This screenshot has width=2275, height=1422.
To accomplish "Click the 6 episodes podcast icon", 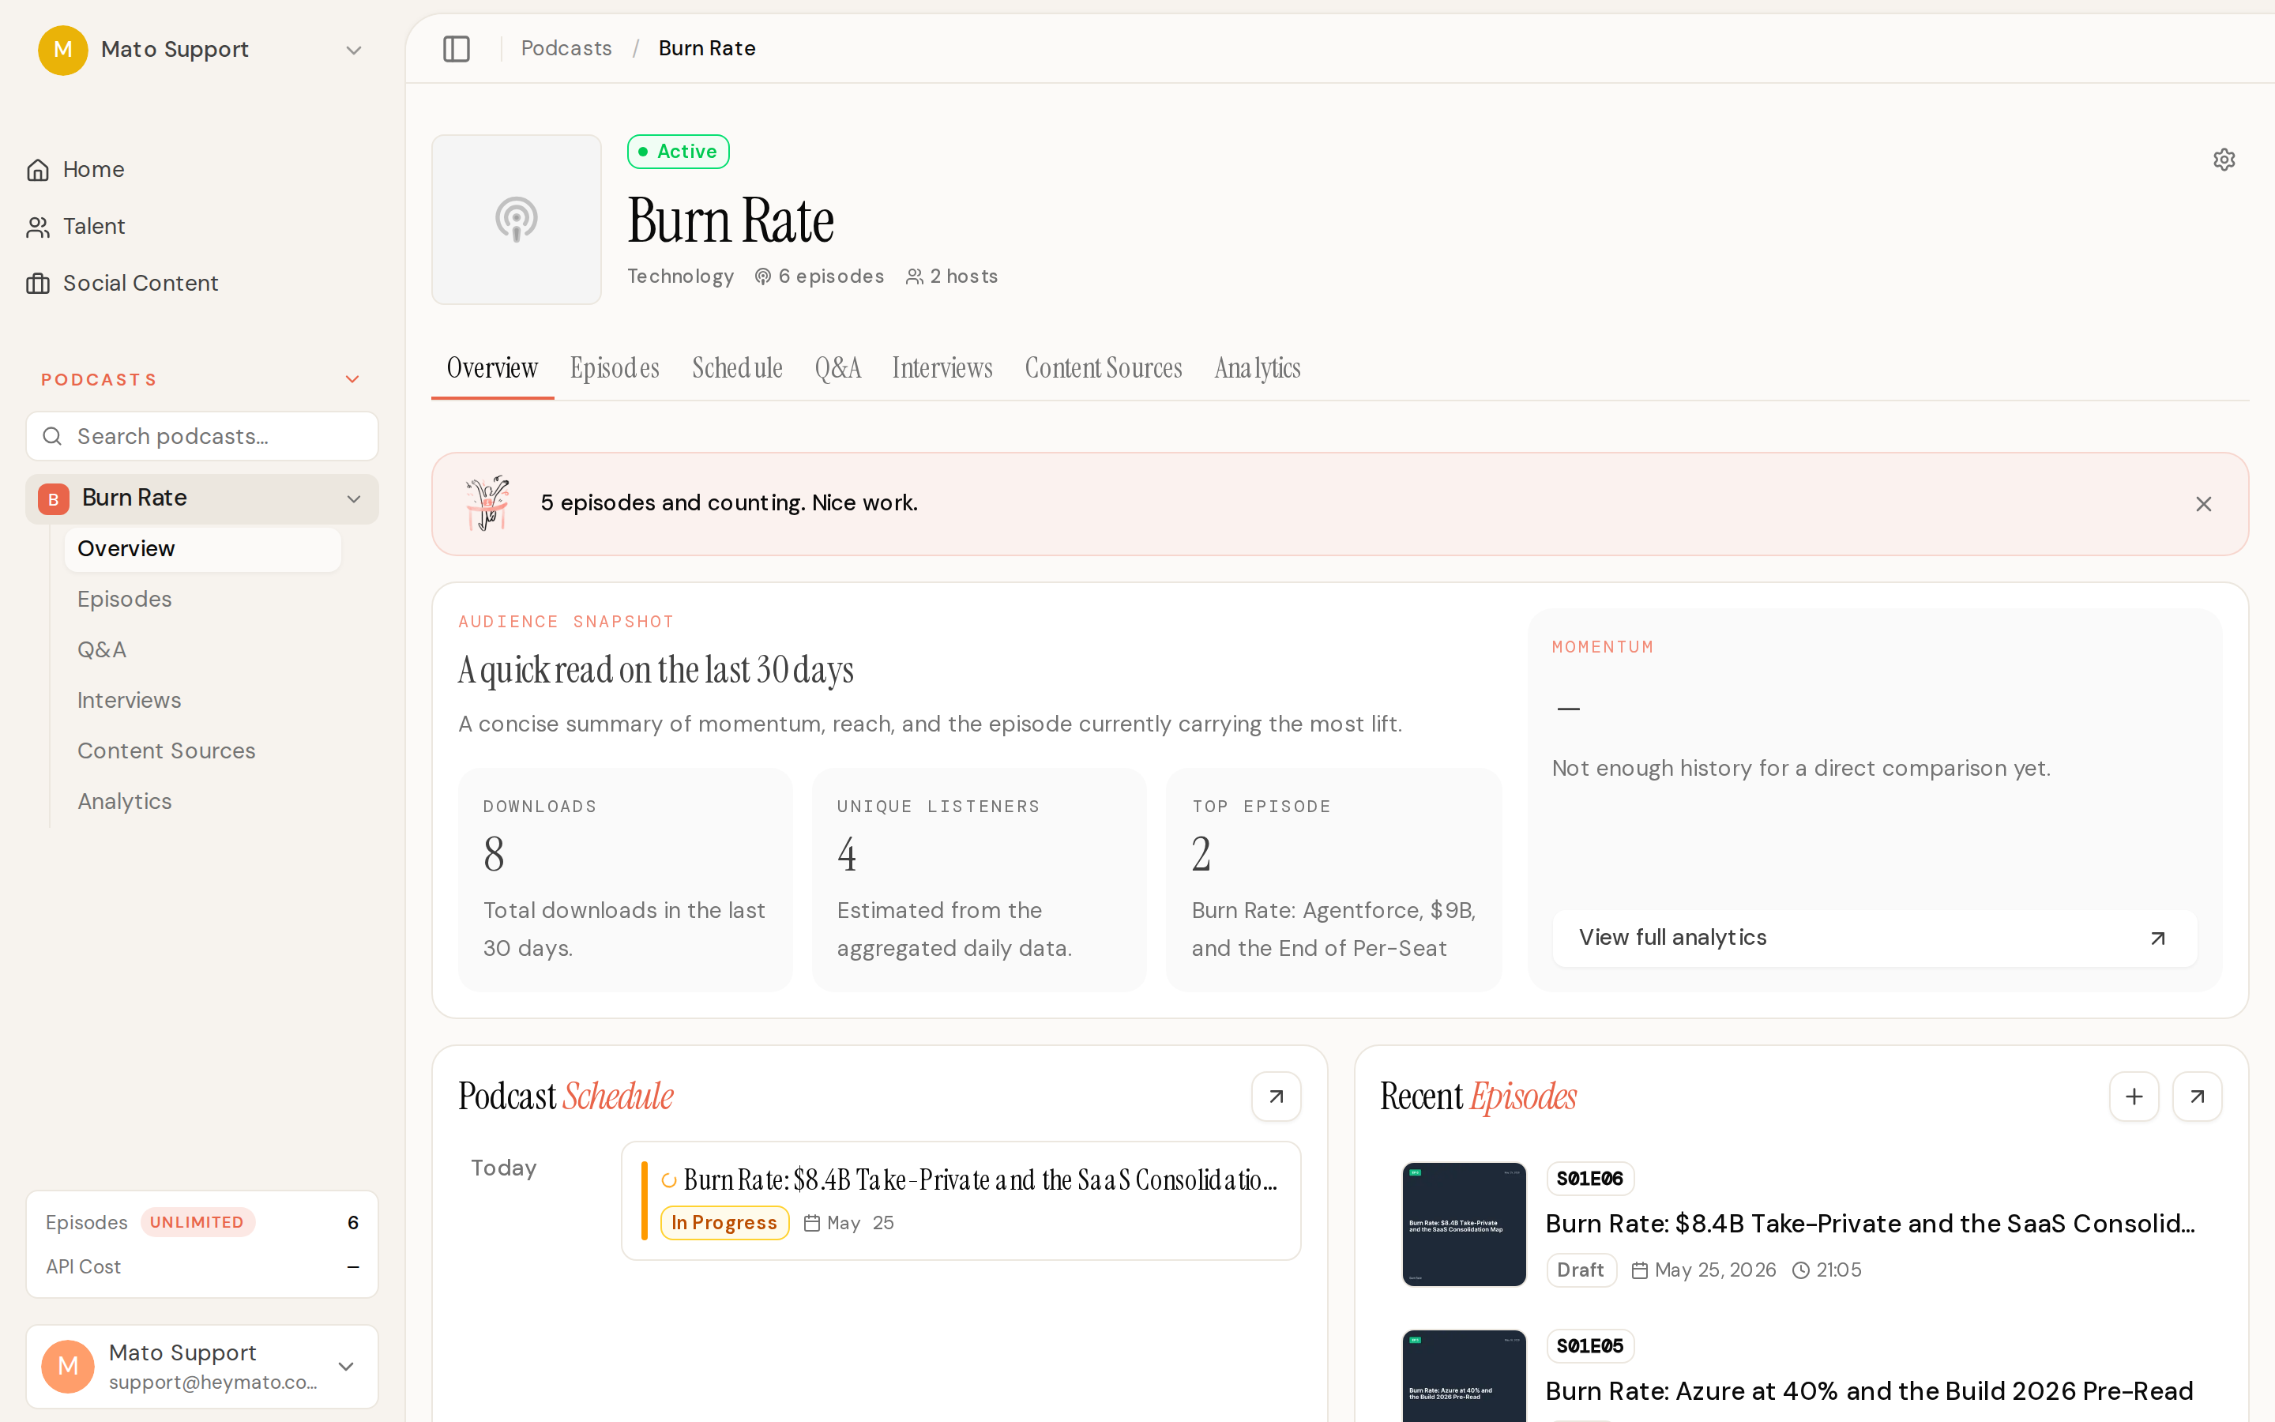I will [x=762, y=276].
